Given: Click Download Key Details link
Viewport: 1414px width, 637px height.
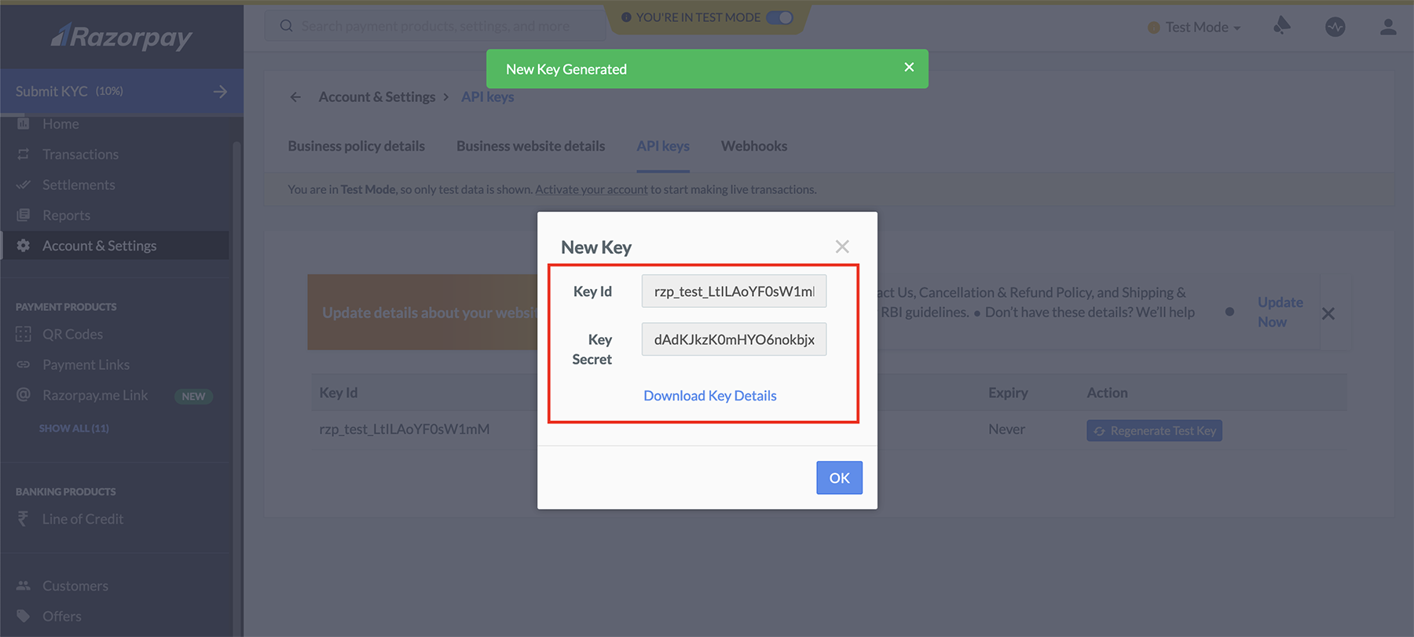Looking at the screenshot, I should [710, 396].
